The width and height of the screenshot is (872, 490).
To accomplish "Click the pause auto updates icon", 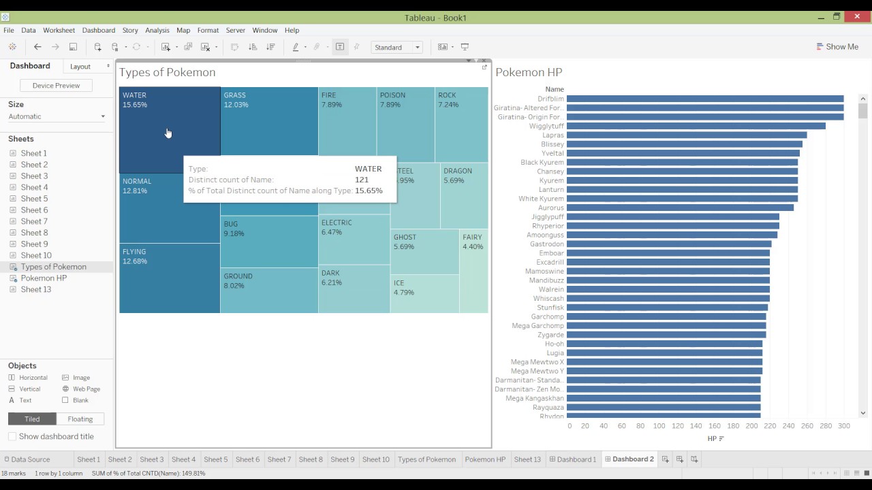I will 115,47.
